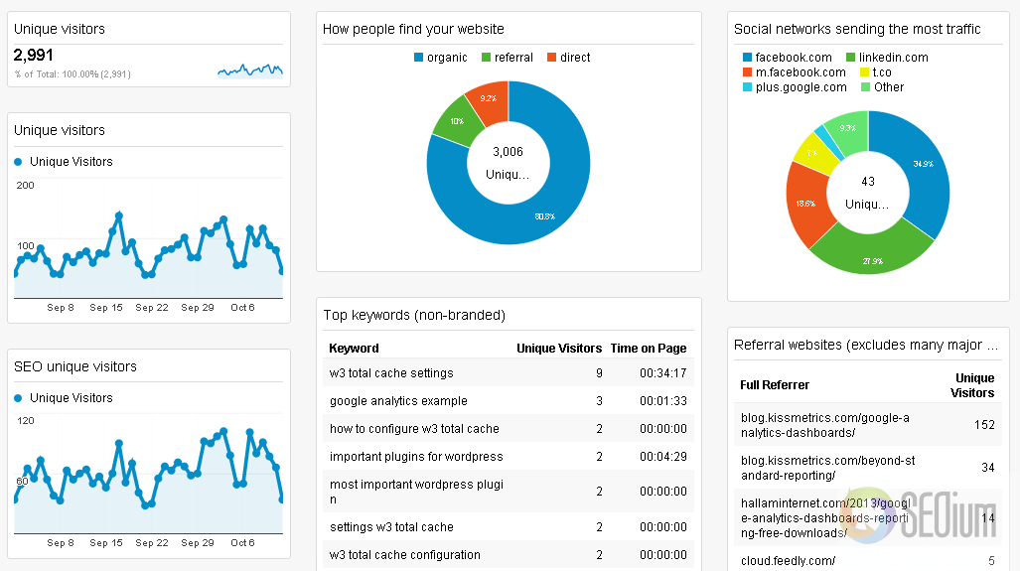Click the facebook.com legend swatch
This screenshot has width=1020, height=571.
click(x=747, y=58)
